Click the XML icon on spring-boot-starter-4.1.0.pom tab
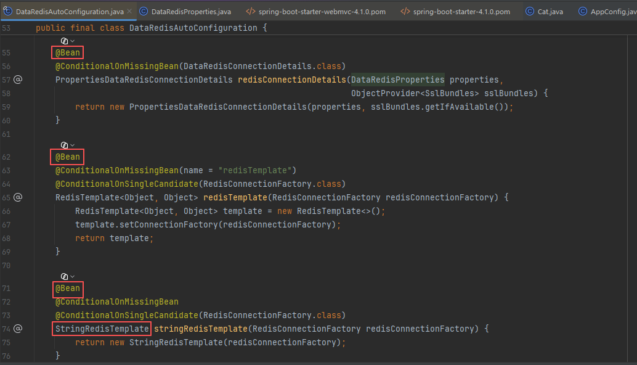The height and width of the screenshot is (365, 637). tap(405, 11)
